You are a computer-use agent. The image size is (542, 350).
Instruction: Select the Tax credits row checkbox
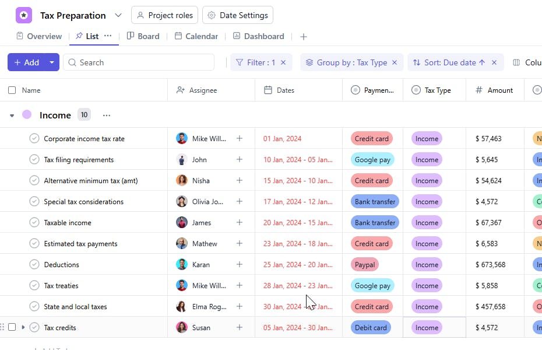(x=12, y=327)
